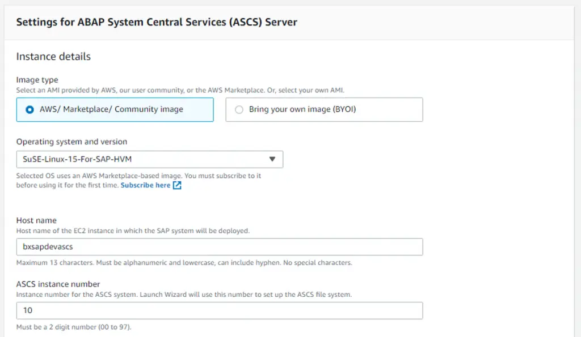Click the Selected OS uses AWS Marketplace-based image notice
The image size is (581, 337).
(138, 180)
